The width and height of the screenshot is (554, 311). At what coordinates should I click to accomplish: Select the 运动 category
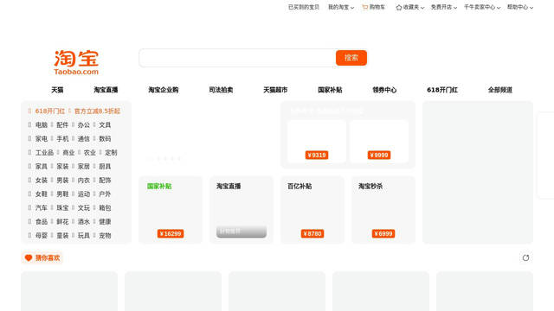[84, 194]
